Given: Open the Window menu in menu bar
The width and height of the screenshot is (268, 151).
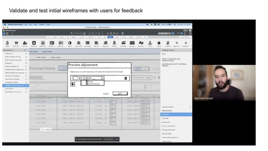Looking at the screenshot, I should pyautogui.click(x=42, y=24).
